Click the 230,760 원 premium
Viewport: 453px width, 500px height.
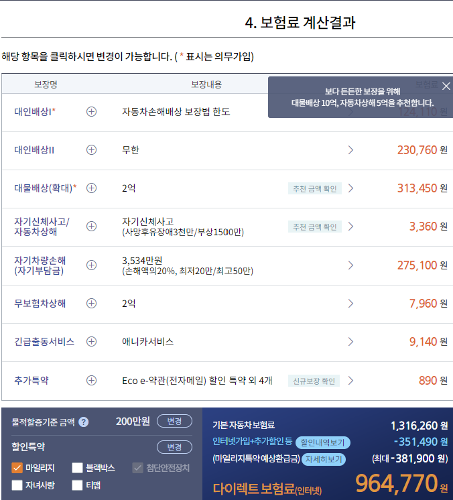(422, 150)
